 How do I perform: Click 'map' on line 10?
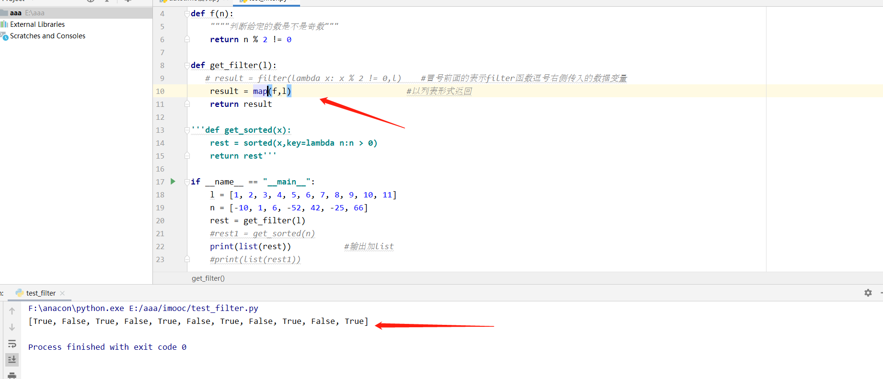coord(260,91)
